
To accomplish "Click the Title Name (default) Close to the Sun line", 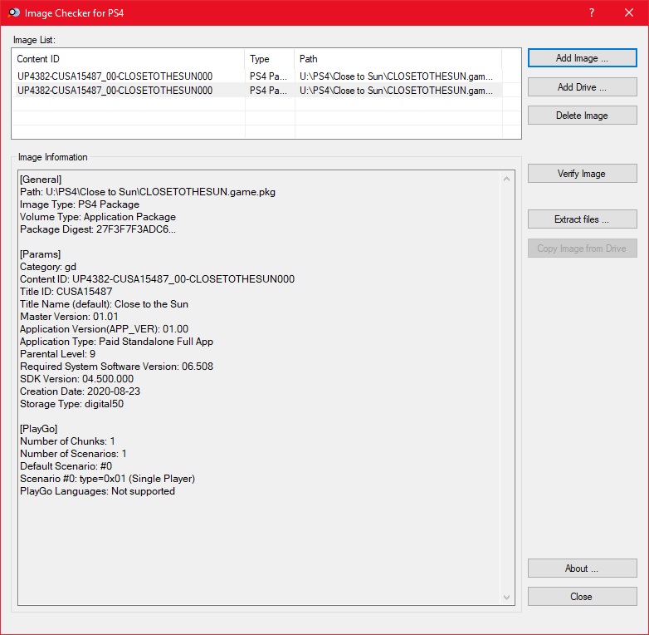I will (x=104, y=304).
